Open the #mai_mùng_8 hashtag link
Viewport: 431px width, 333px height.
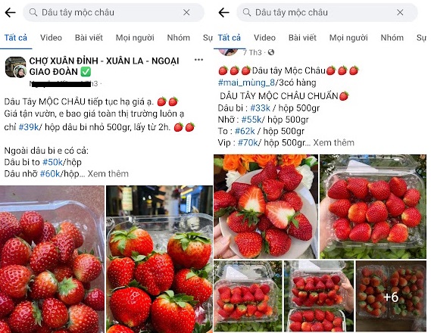[246, 82]
